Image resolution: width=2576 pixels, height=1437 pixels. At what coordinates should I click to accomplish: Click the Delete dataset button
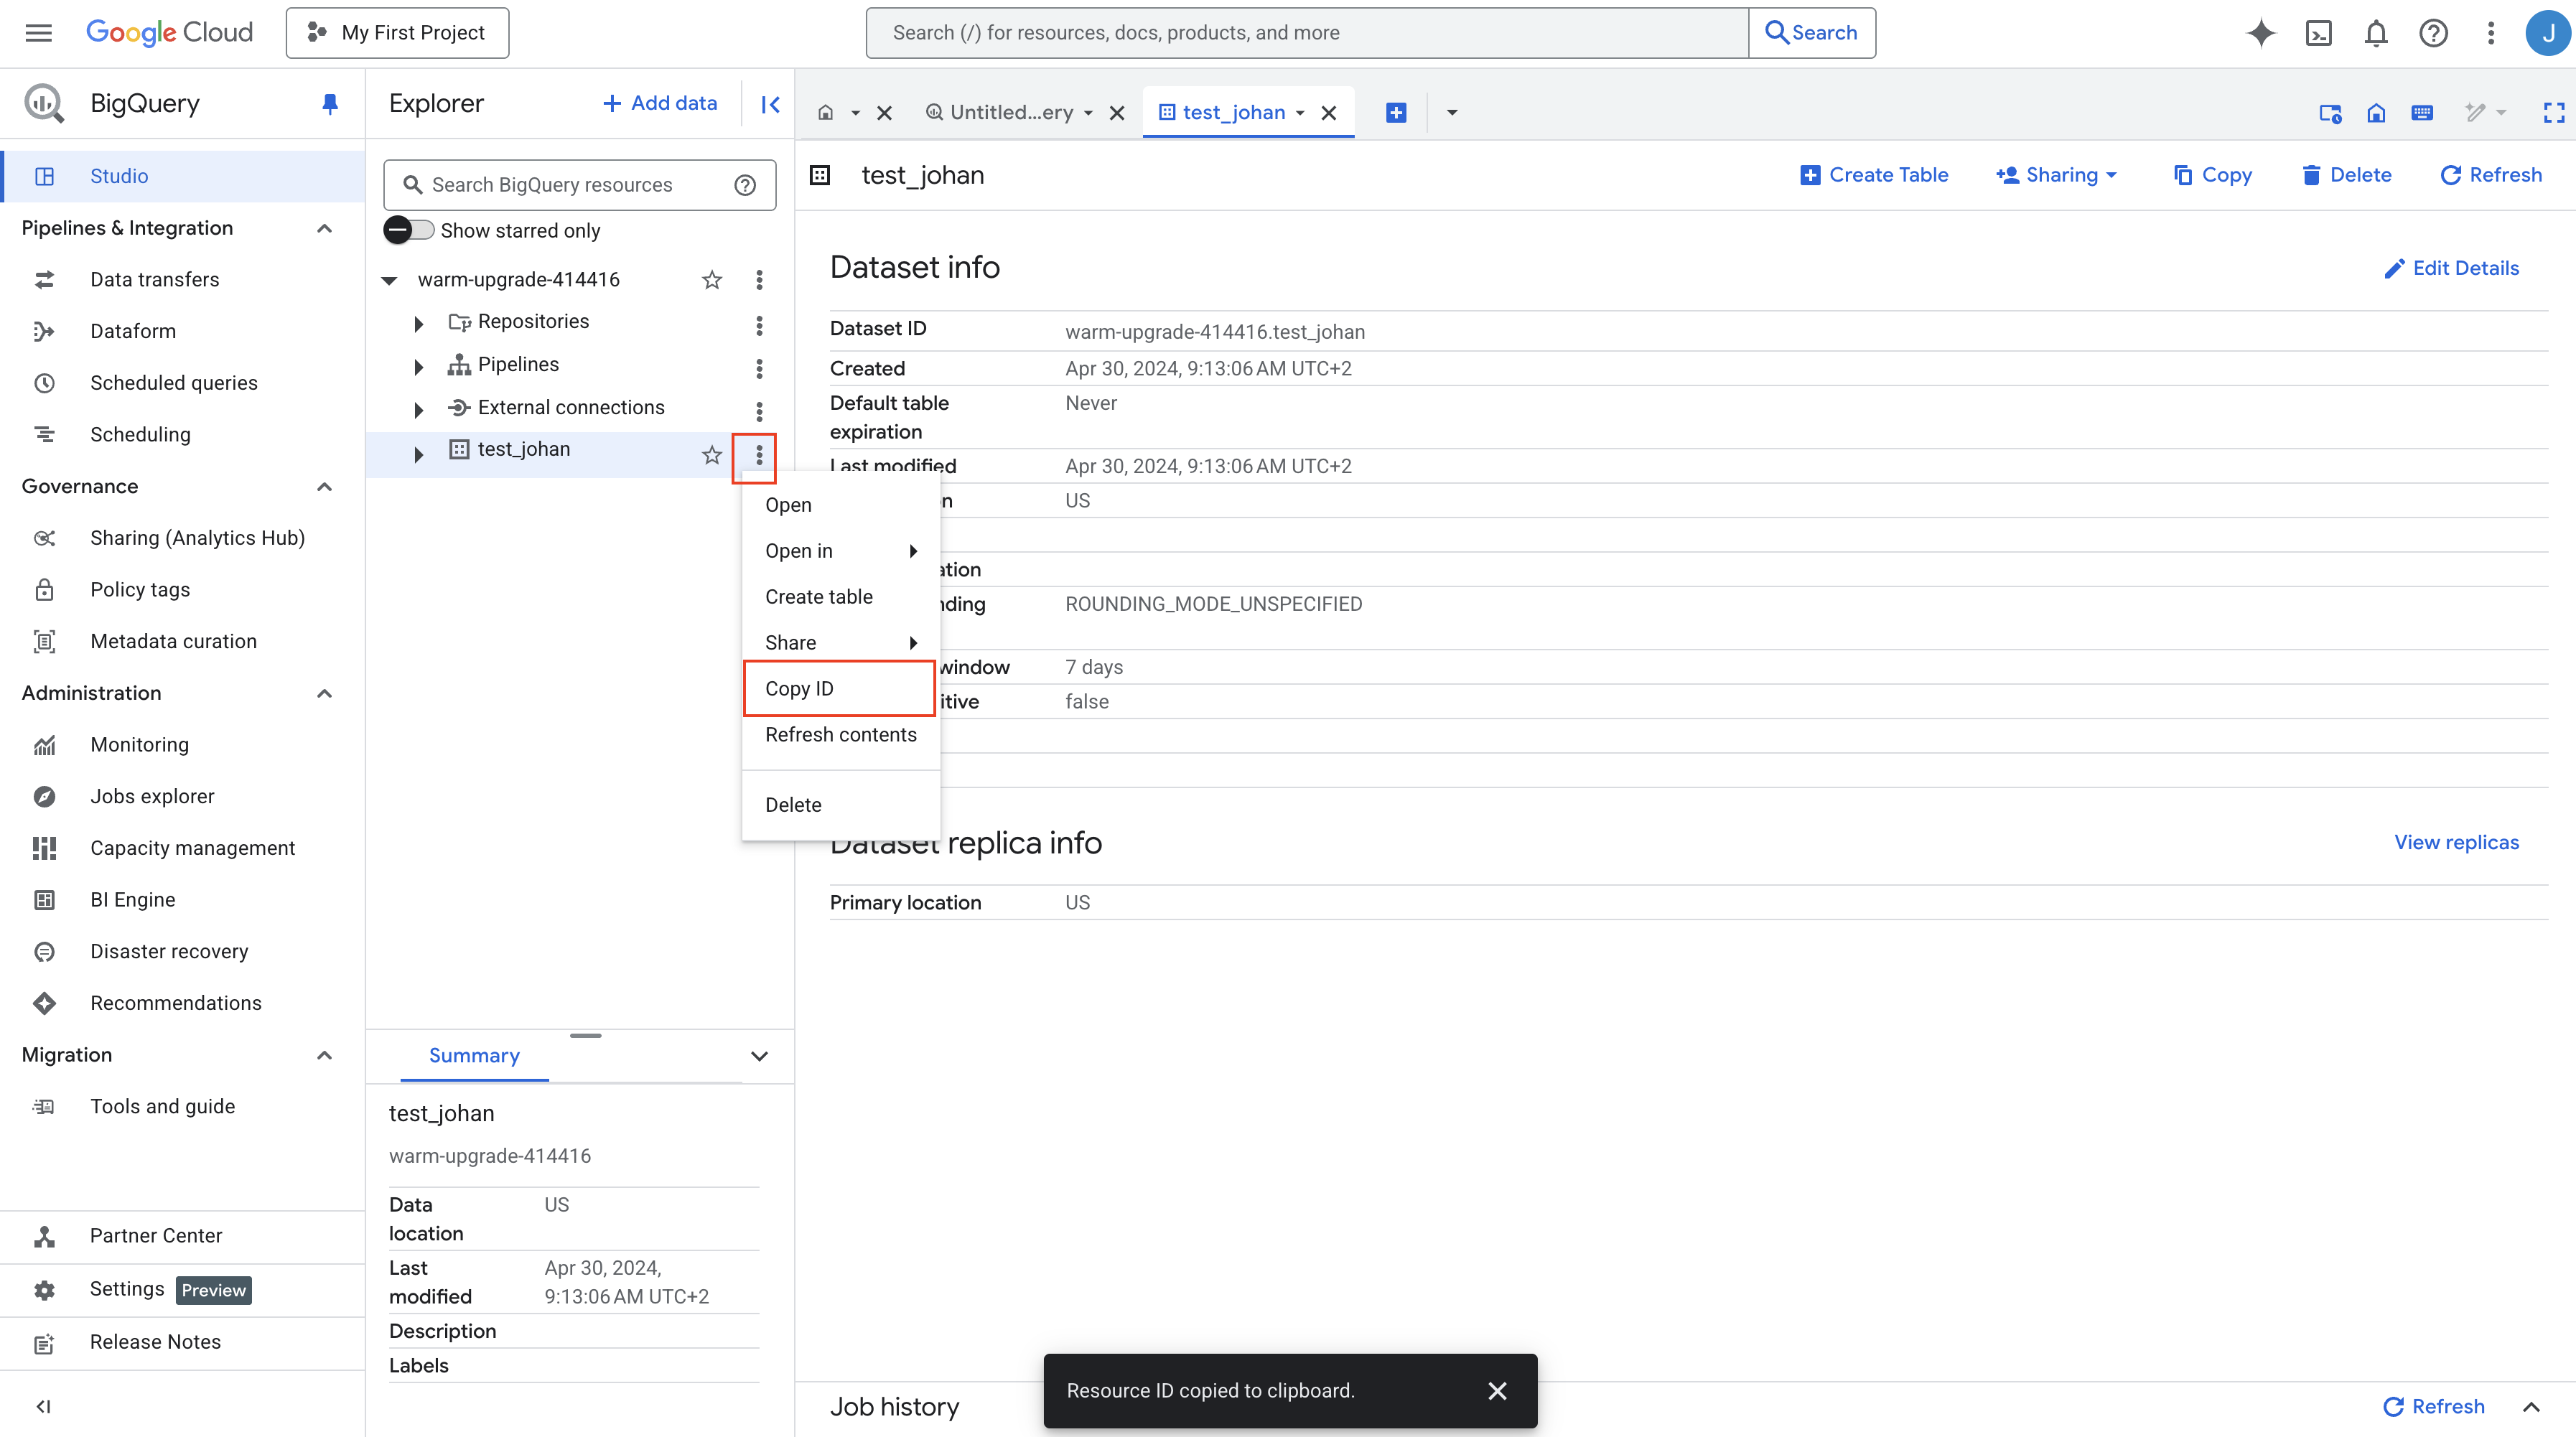tap(2346, 175)
